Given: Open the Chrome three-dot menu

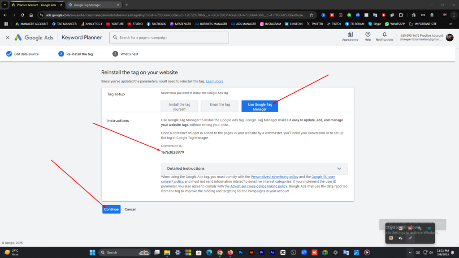Looking at the screenshot, I should [x=454, y=15].
